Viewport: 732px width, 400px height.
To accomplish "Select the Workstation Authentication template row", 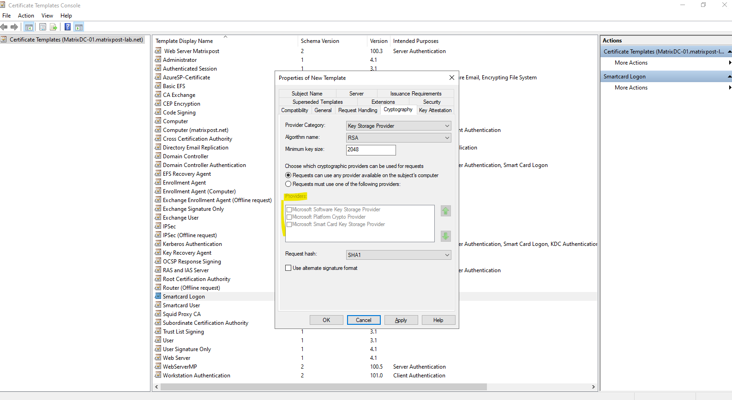I will pyautogui.click(x=375, y=375).
